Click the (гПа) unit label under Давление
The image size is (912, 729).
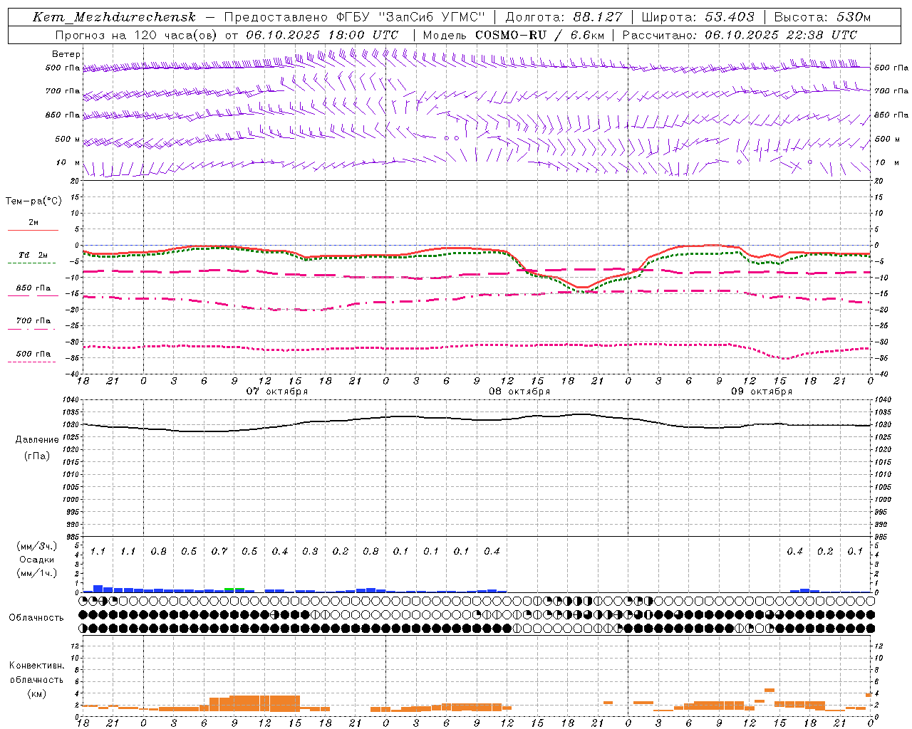pos(37,456)
